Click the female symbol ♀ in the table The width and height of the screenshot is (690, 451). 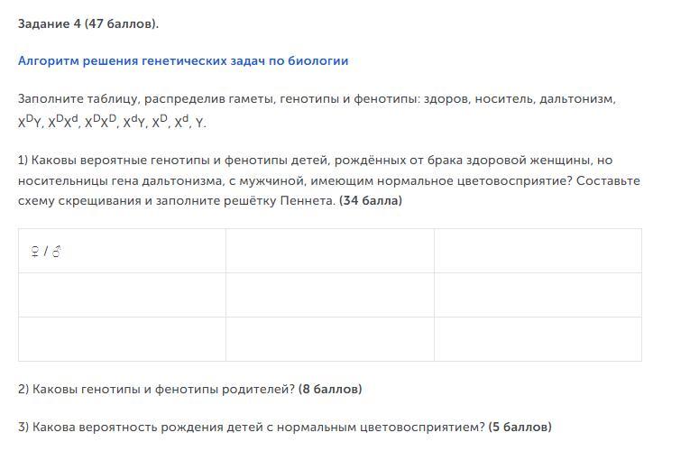[35, 252]
